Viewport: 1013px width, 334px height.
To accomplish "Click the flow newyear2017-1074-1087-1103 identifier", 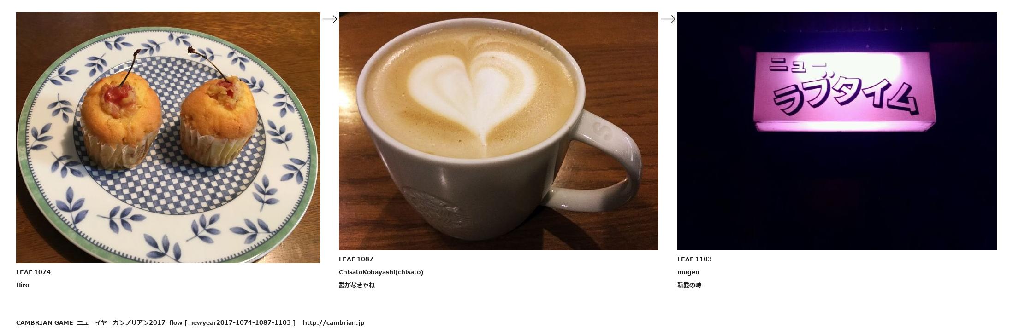I will [x=232, y=322].
